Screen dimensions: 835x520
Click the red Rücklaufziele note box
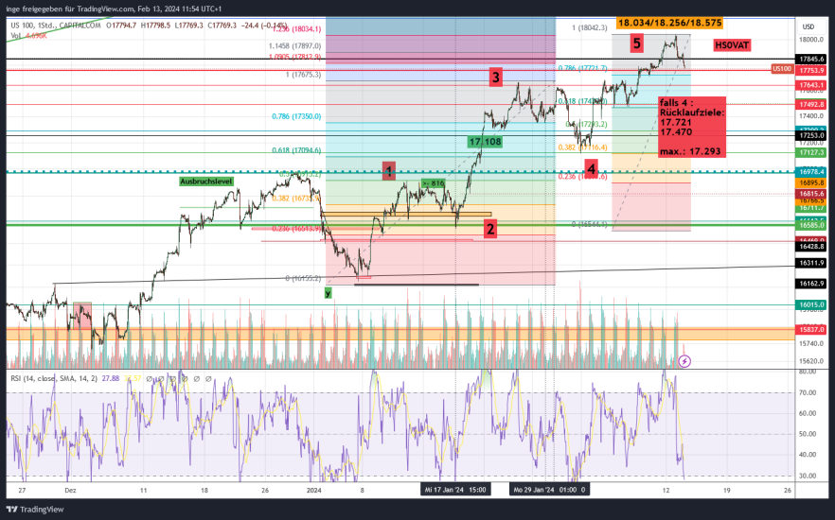coord(692,127)
